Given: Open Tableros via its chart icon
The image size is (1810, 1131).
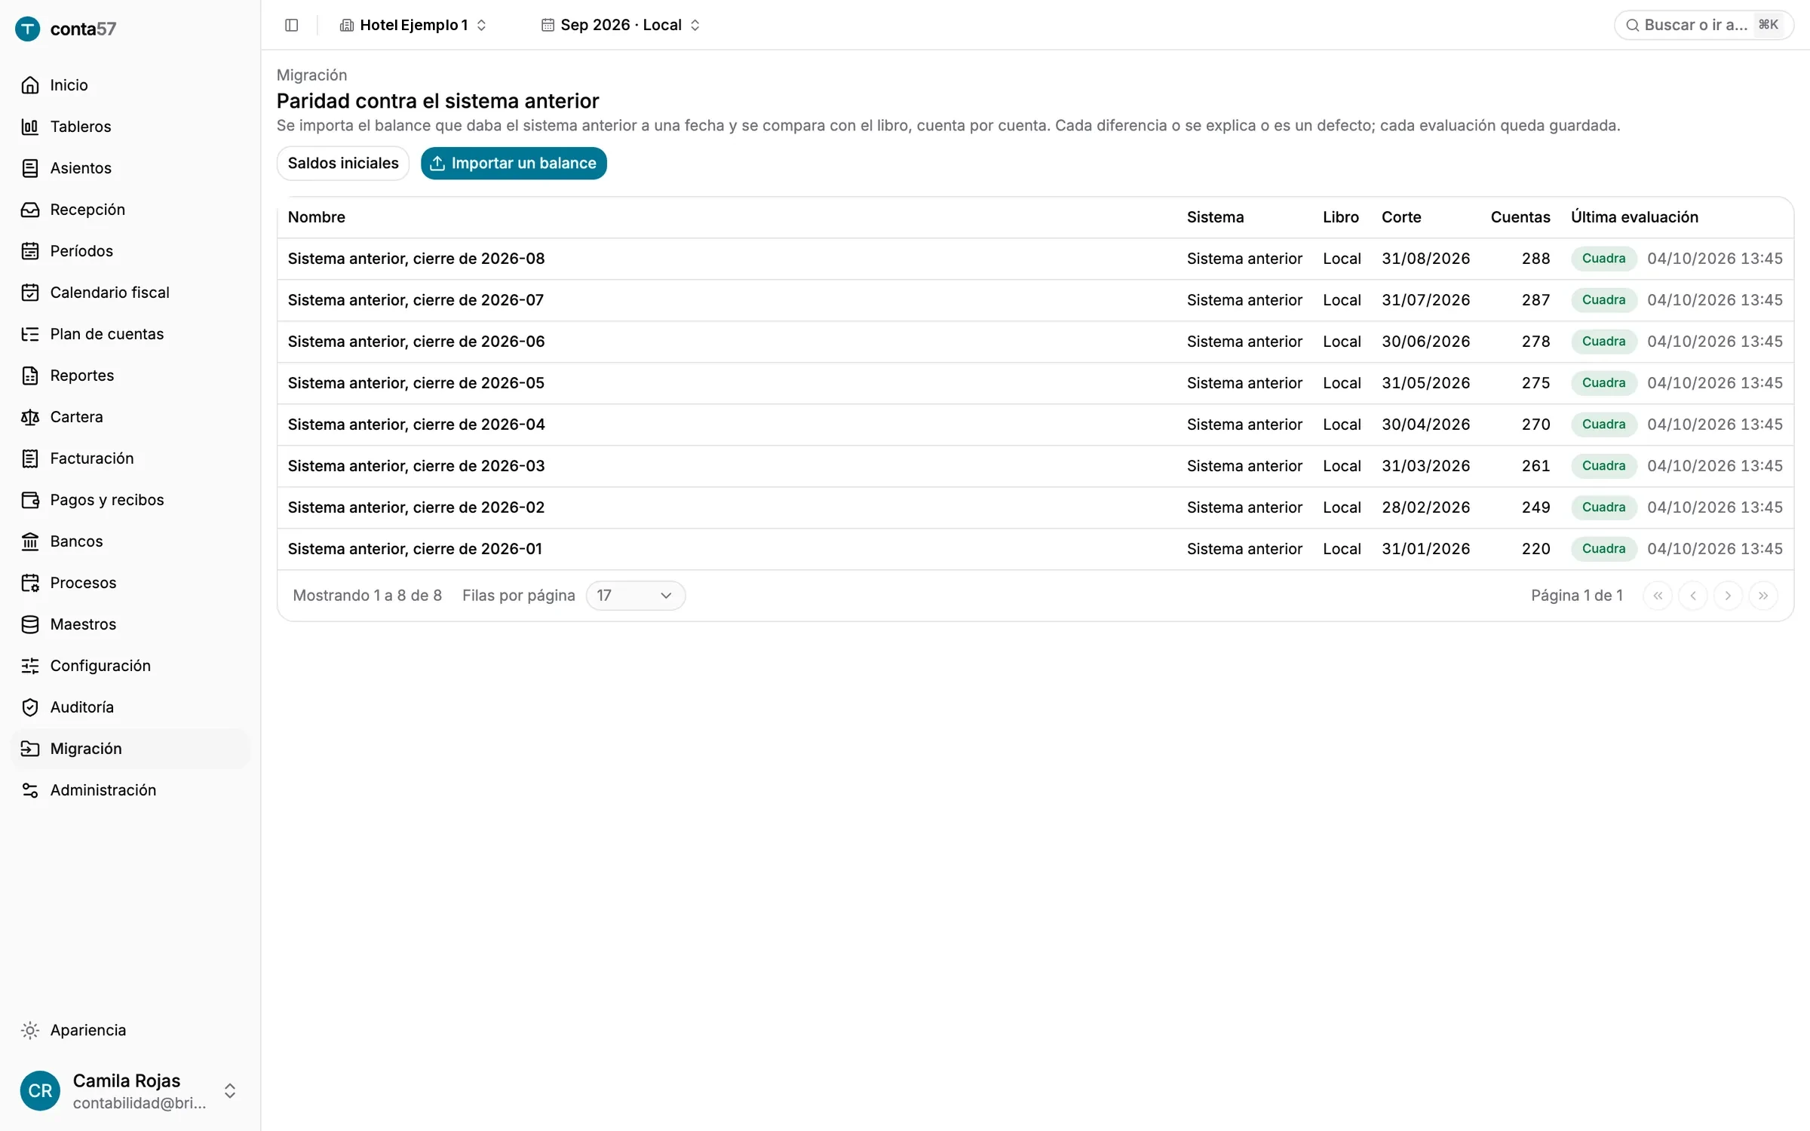Looking at the screenshot, I should click(30, 127).
